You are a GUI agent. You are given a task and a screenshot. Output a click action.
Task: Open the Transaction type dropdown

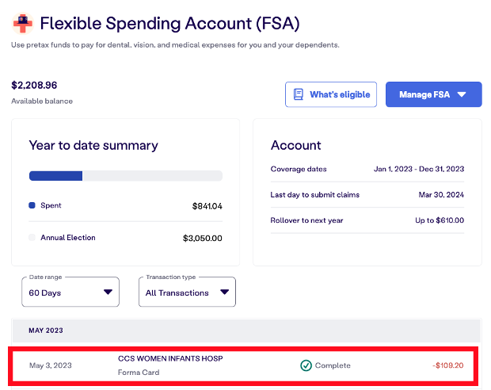pos(187,292)
